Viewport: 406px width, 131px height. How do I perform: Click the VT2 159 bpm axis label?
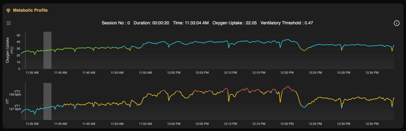point(16,93)
